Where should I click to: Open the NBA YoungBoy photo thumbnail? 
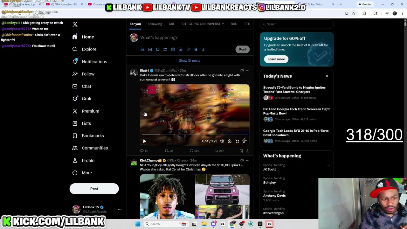pos(167,197)
